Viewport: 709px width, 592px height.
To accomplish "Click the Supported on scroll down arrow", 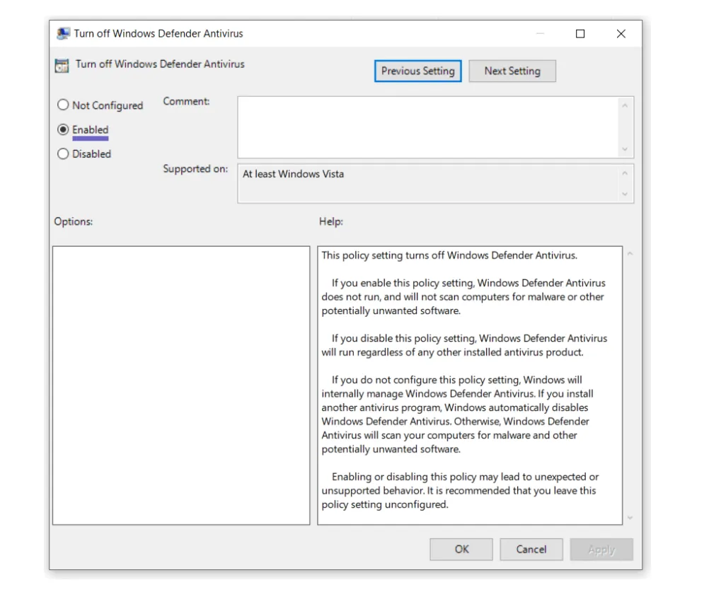I will point(625,194).
